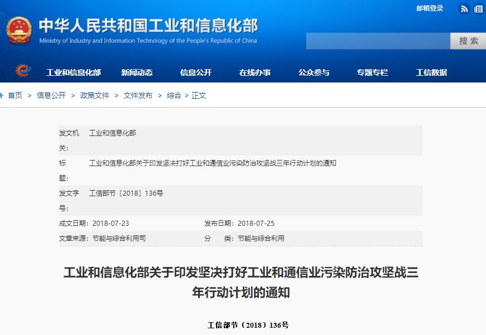
Task: Select 文章来源 节能与综合利用司 text
Action: tap(102, 239)
